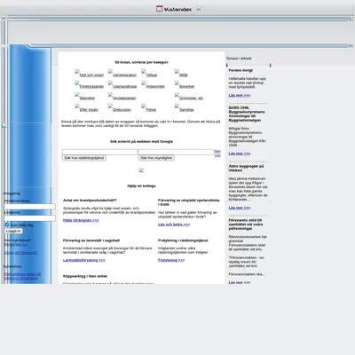The height and width of the screenshot is (355, 355).
Task: Open the Administration category link
Action: 125,75
